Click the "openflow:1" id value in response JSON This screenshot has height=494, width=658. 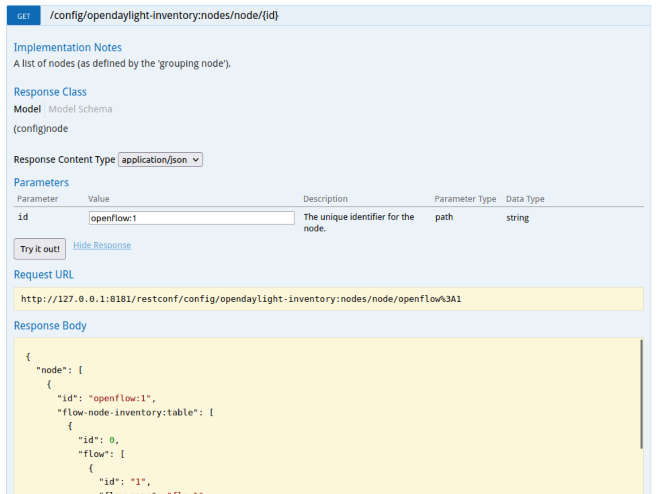120,399
